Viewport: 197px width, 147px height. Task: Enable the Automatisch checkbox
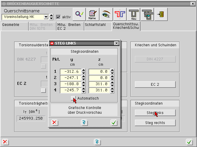(73, 98)
